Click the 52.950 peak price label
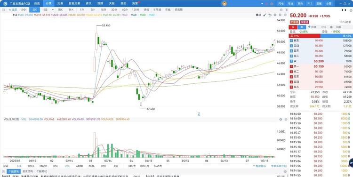The image size is (353, 177). click(x=106, y=26)
